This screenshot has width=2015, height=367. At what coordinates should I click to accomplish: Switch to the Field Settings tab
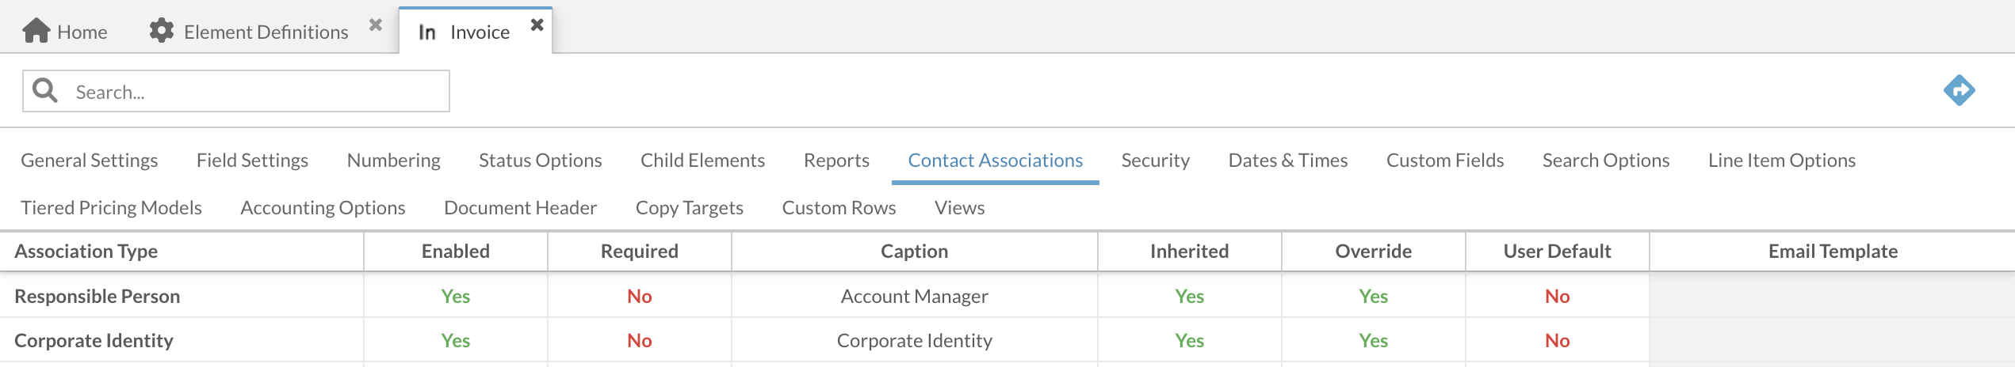(252, 161)
